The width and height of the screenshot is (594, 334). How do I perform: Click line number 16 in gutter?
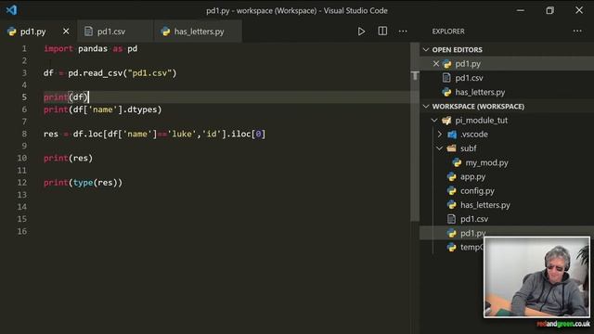point(22,231)
